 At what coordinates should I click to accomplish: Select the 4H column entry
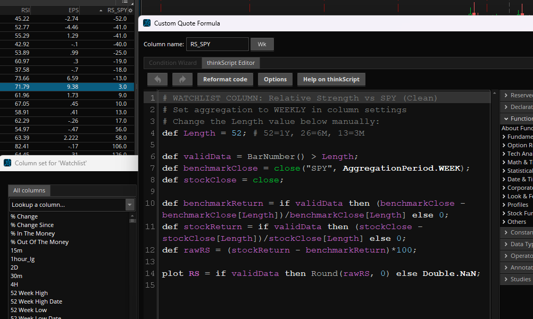pos(14,284)
